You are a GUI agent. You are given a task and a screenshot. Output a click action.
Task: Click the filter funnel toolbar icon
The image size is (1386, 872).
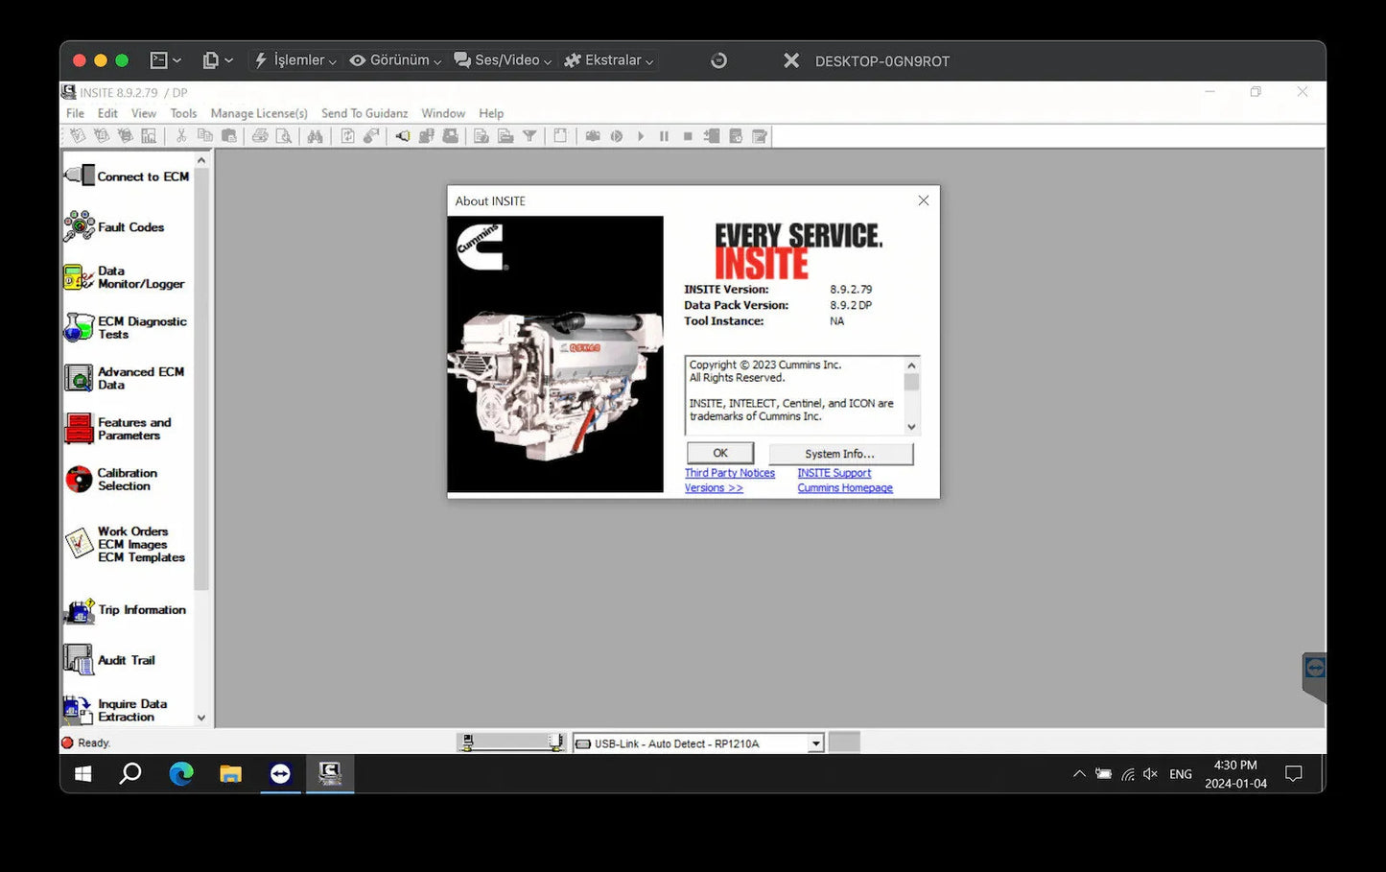point(529,136)
